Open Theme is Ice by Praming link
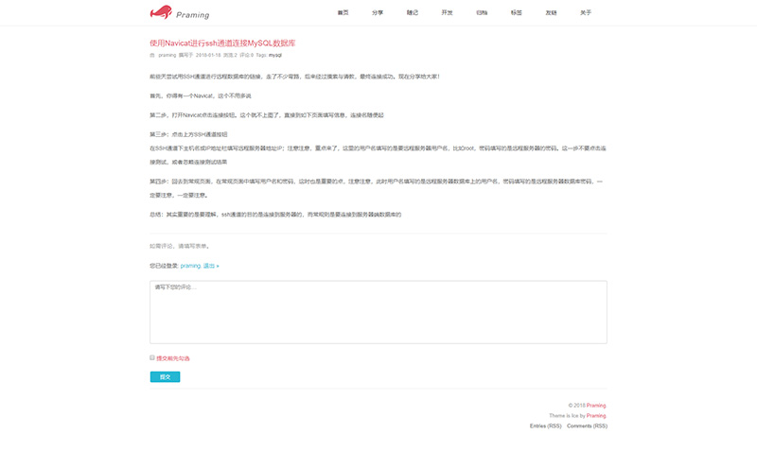757x451 pixels. [x=596, y=415]
